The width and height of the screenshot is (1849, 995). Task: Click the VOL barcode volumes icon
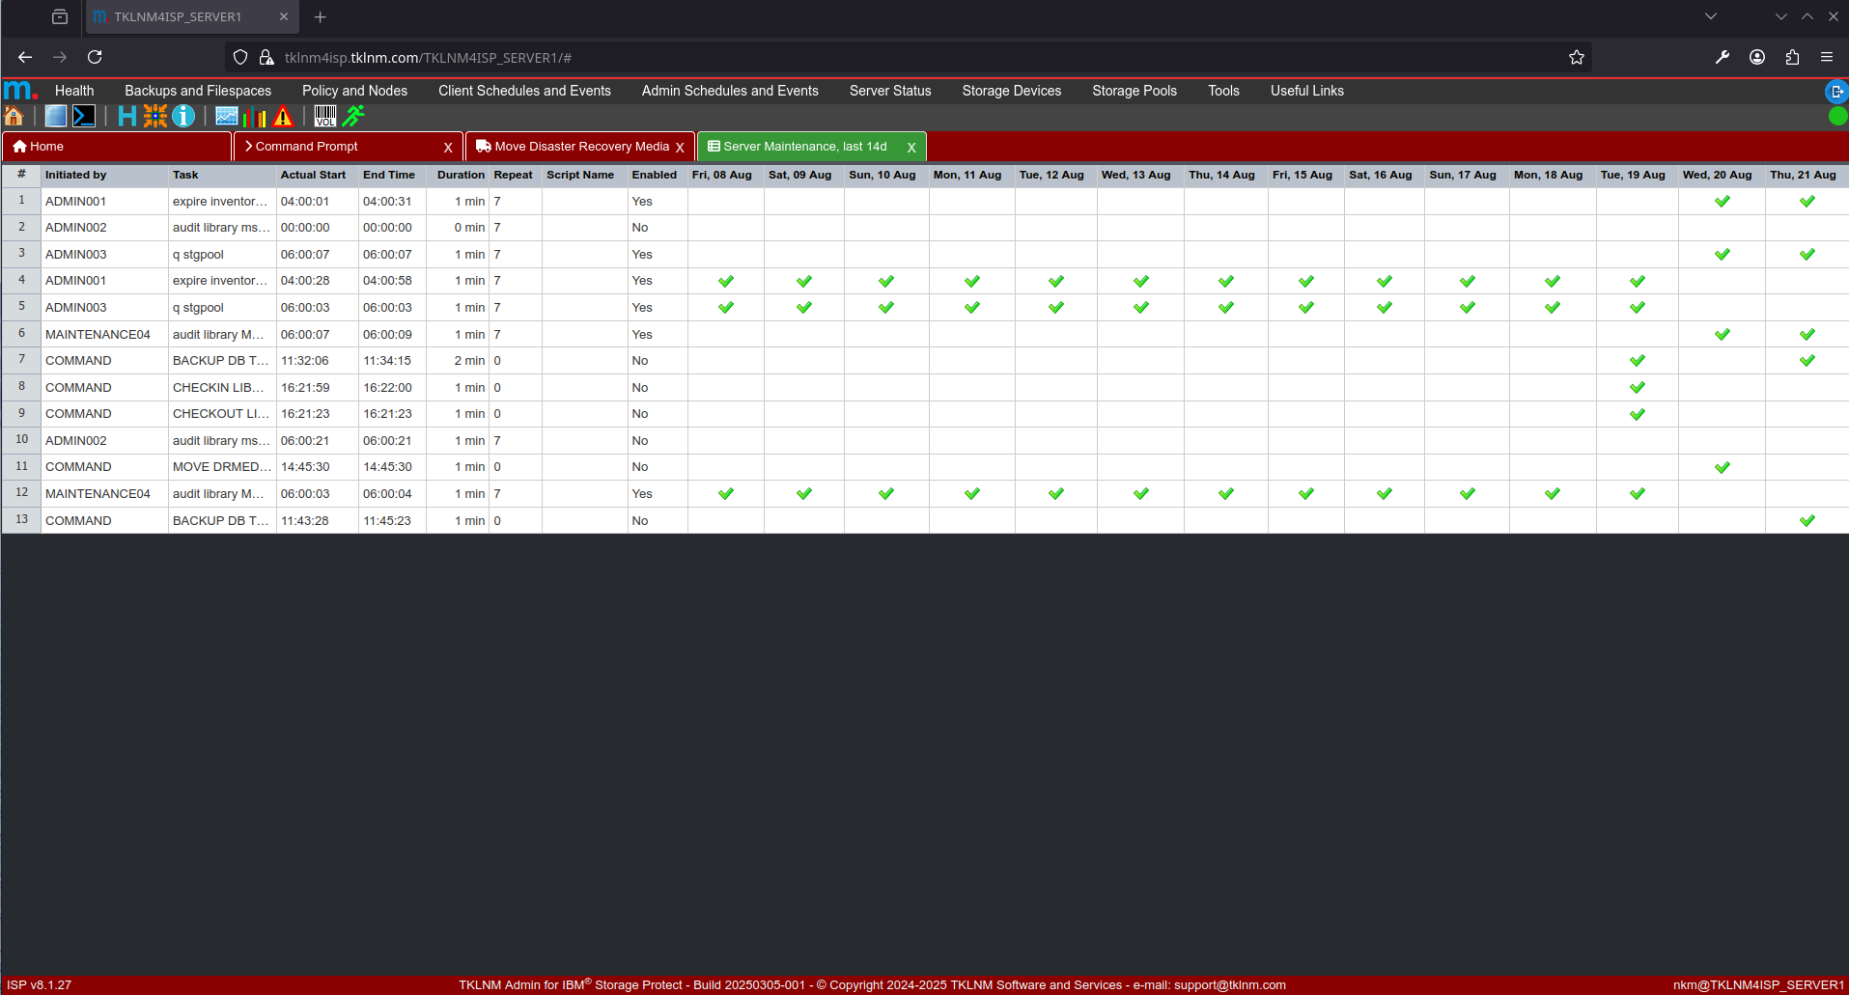point(325,117)
